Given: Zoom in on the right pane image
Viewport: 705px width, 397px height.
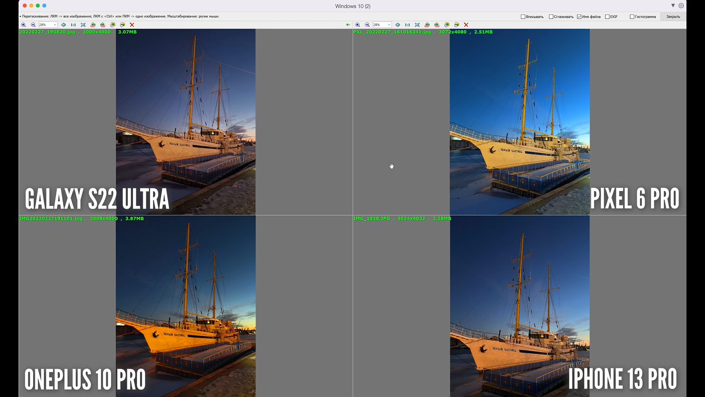Looking at the screenshot, I should (357, 25).
